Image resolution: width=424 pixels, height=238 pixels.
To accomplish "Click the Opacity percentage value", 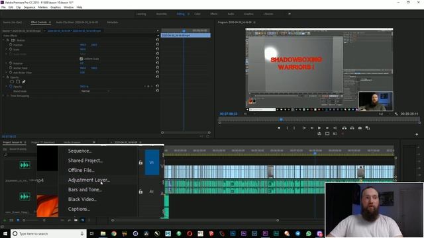I will coord(84,87).
